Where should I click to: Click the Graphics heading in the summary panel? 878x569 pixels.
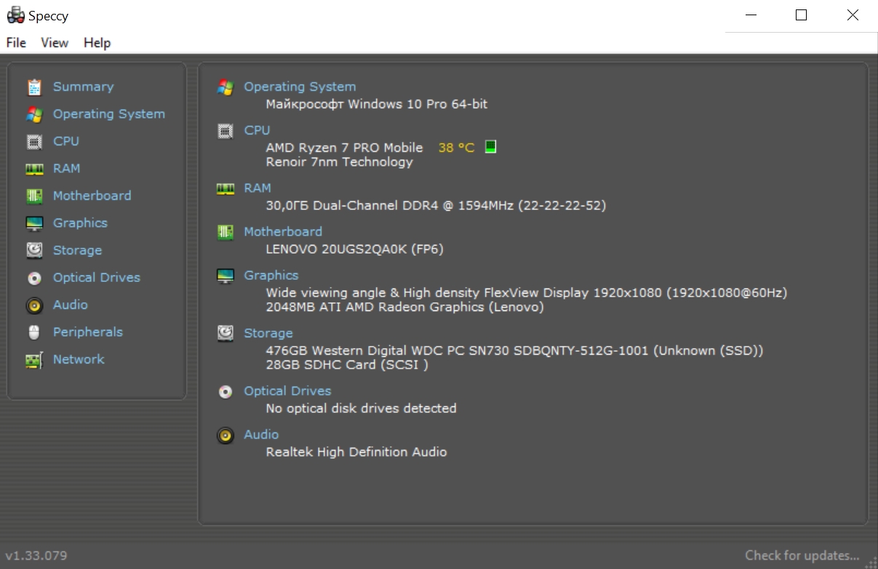(x=271, y=275)
